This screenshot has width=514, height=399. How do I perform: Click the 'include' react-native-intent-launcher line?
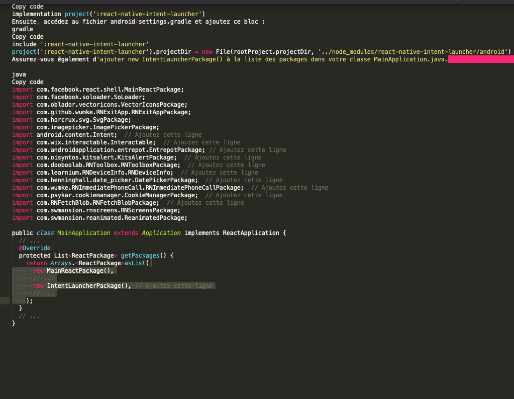80,44
